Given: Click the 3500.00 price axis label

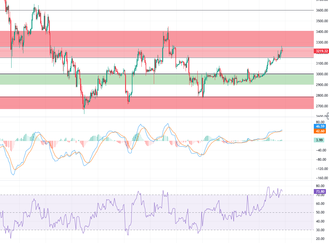Looking at the screenshot, I should click(x=321, y=21).
